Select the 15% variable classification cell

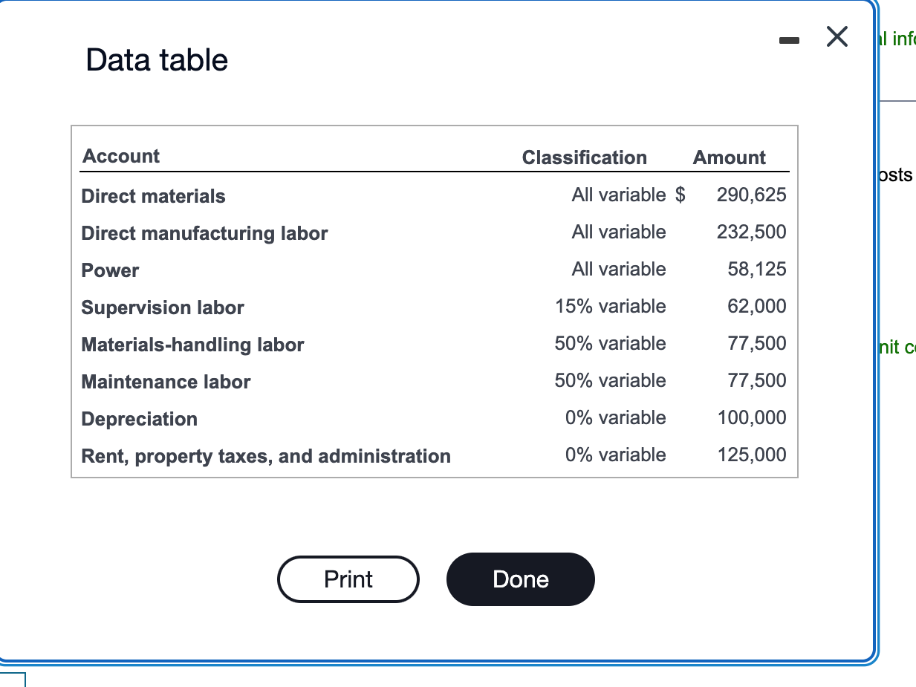(x=610, y=306)
